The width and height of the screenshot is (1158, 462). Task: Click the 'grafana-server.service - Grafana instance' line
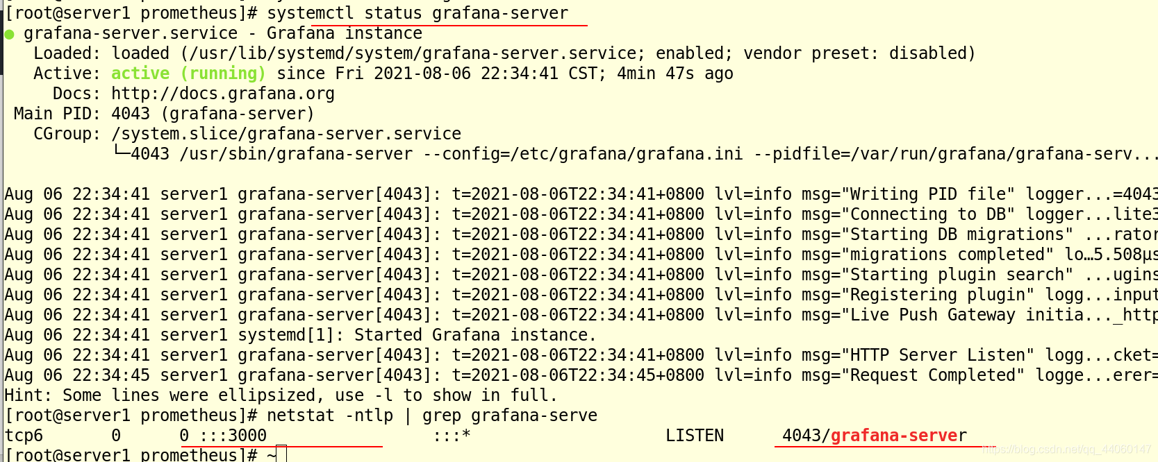pos(223,33)
